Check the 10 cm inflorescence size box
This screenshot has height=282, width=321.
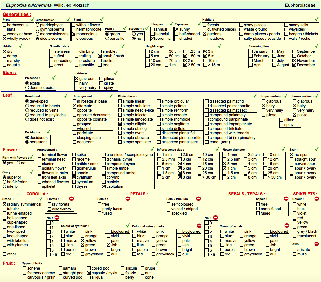click(200, 155)
